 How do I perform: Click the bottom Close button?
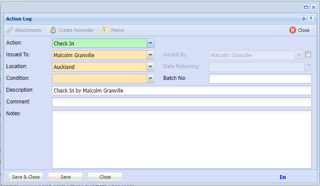(105, 177)
